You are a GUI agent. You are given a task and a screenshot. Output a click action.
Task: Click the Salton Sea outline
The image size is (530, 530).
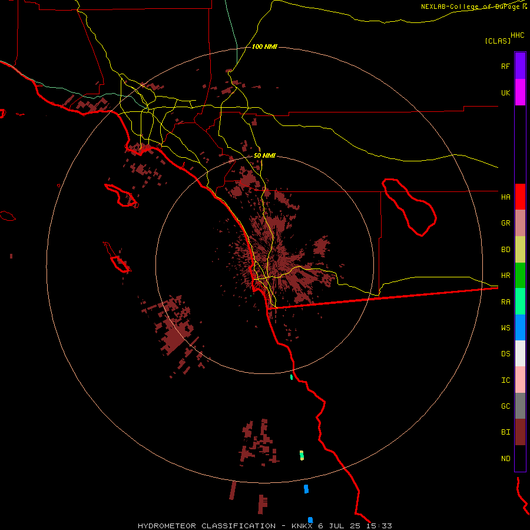pyautogui.click(x=409, y=207)
